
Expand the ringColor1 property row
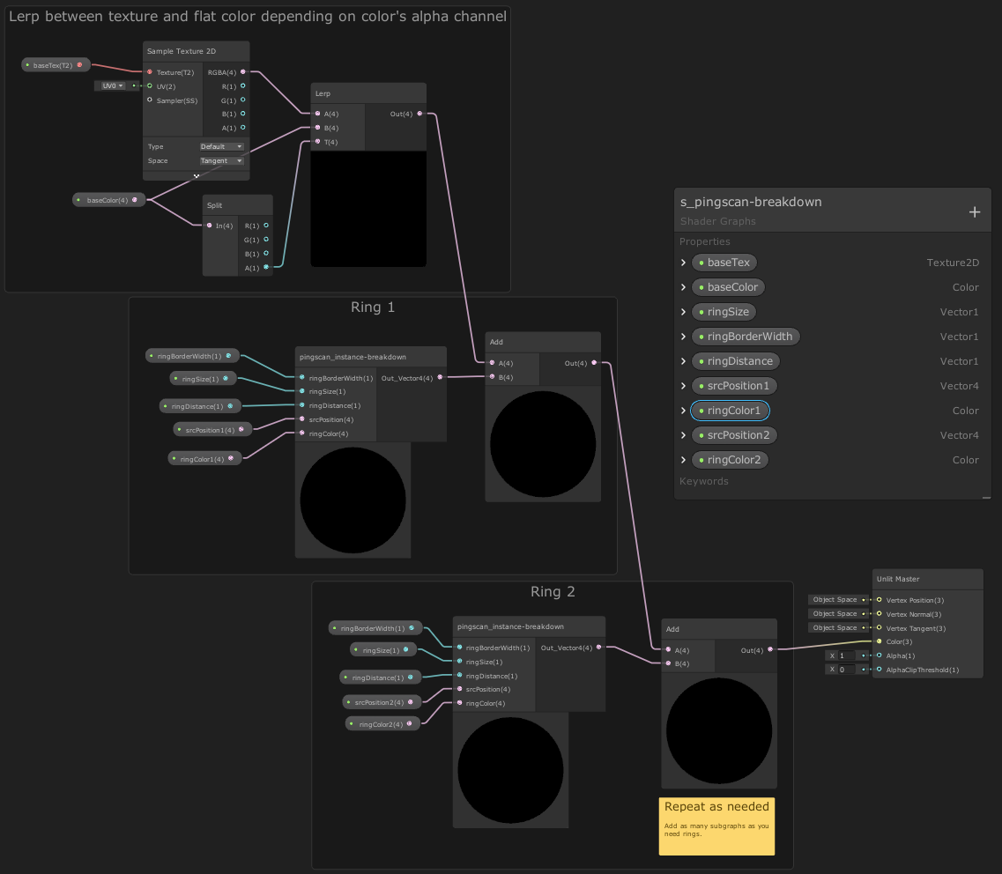point(684,411)
